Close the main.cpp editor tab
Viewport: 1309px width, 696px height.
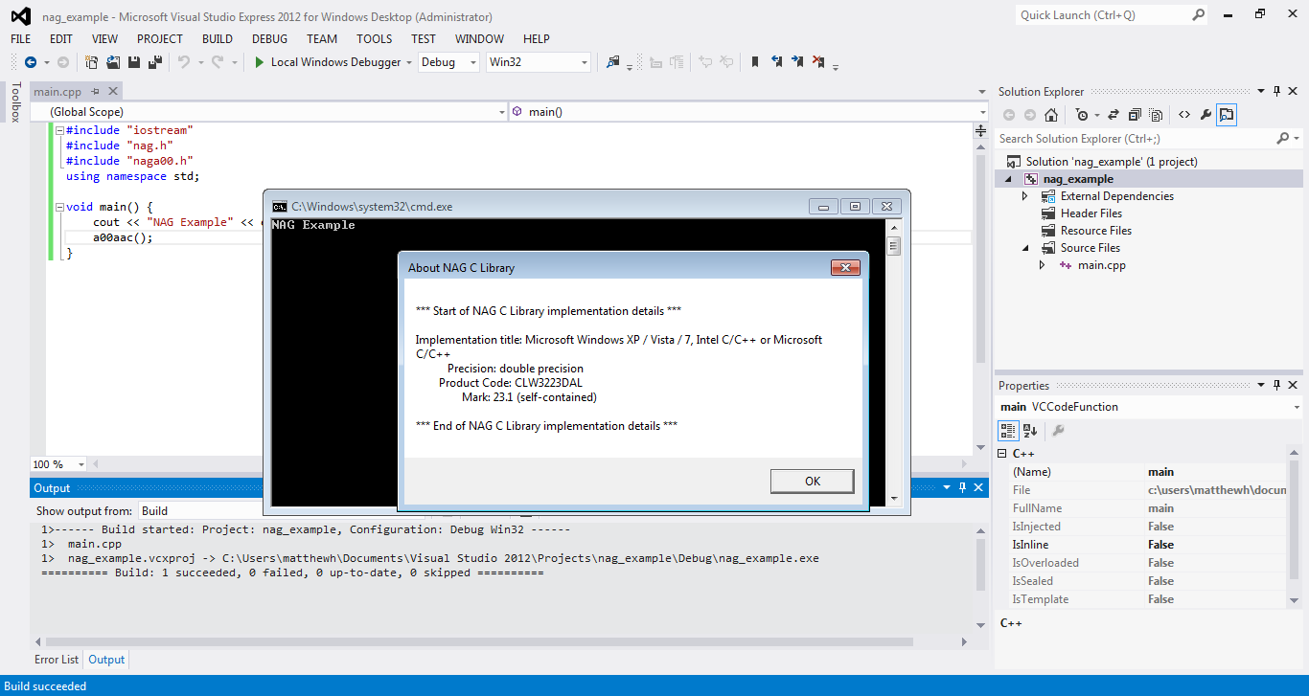pyautogui.click(x=113, y=92)
